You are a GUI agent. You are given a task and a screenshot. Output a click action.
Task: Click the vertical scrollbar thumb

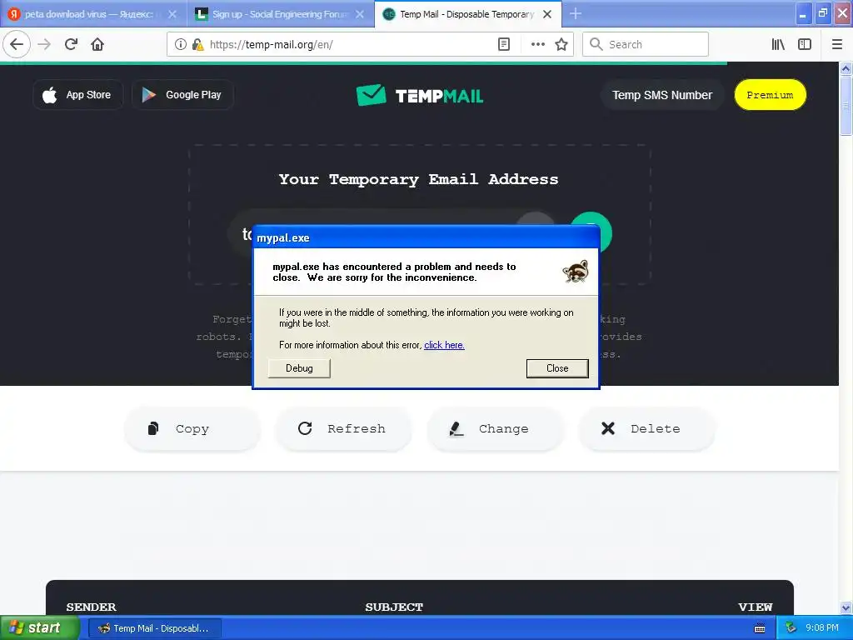click(x=846, y=105)
